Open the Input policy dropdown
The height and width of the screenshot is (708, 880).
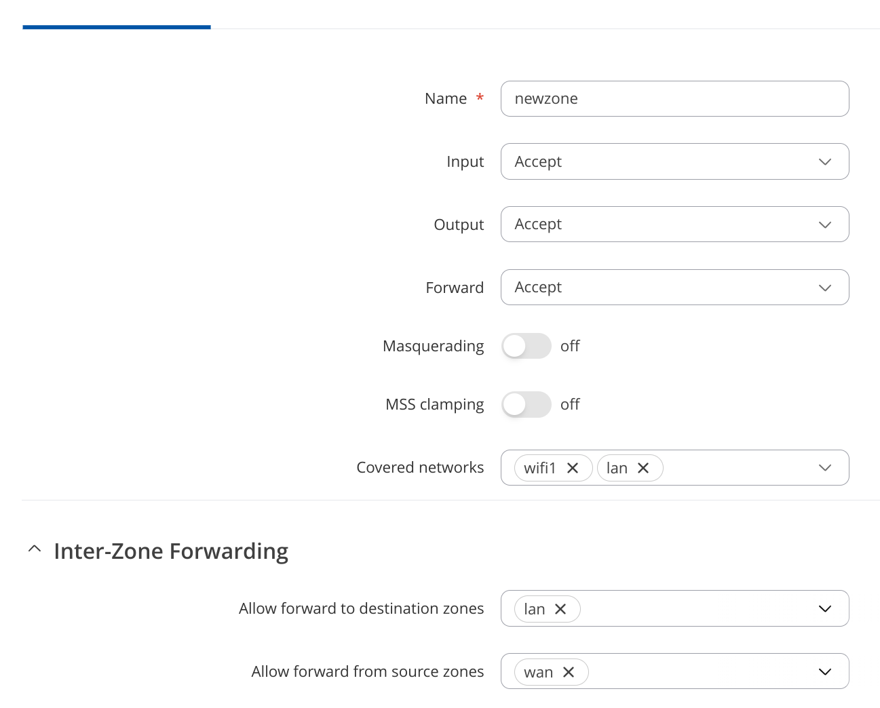click(x=674, y=161)
